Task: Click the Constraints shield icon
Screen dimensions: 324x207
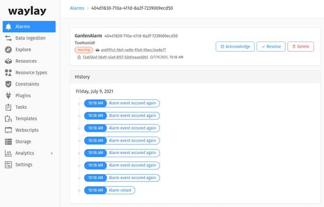Action: click(x=8, y=84)
